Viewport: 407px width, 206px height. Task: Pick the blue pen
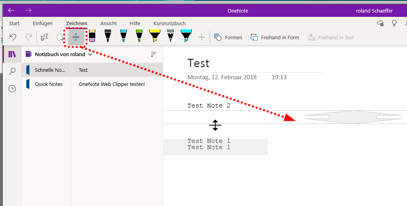pos(124,36)
